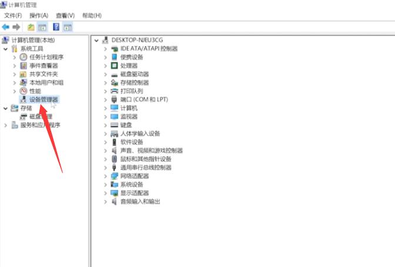Expand the 任务计划程序 node arrow

pyautogui.click(x=14, y=57)
